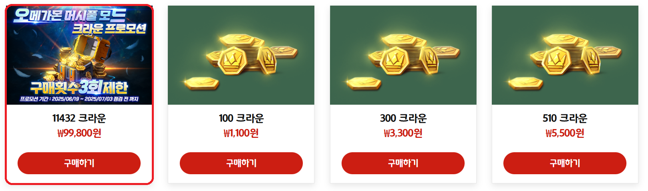Select the 300 크라운 product title
Viewport: 648px width, 191px height.
coord(403,118)
